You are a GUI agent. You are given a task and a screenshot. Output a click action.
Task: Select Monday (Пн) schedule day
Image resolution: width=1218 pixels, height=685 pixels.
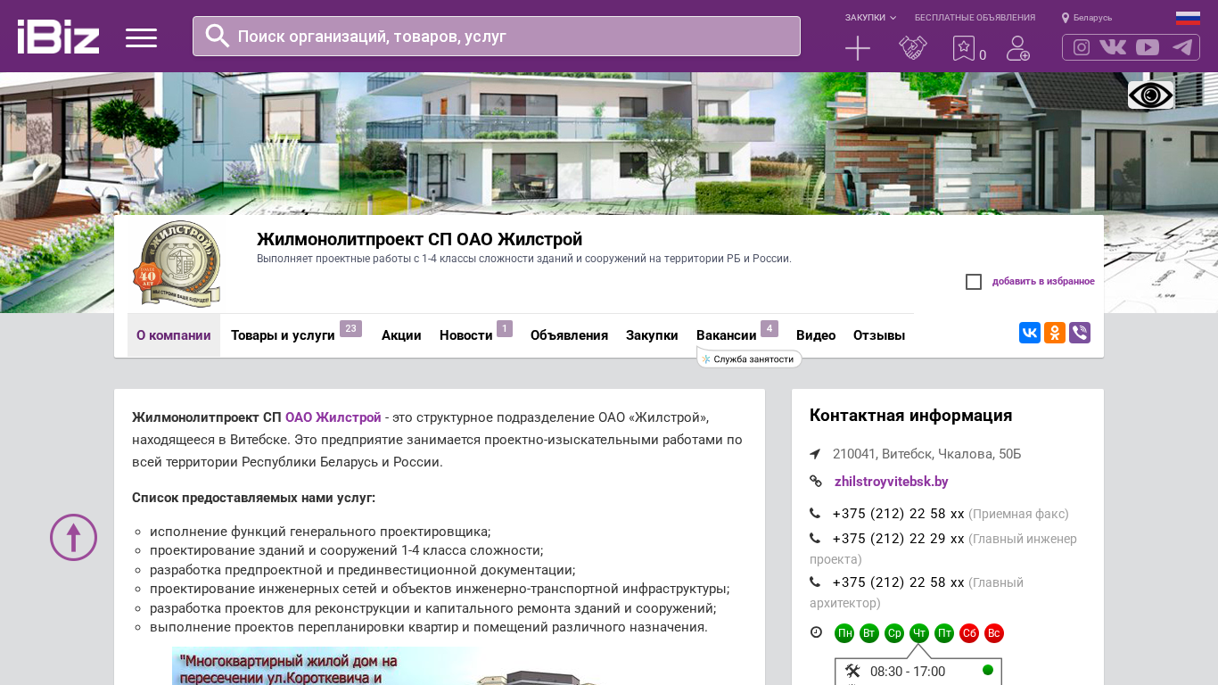(x=844, y=633)
